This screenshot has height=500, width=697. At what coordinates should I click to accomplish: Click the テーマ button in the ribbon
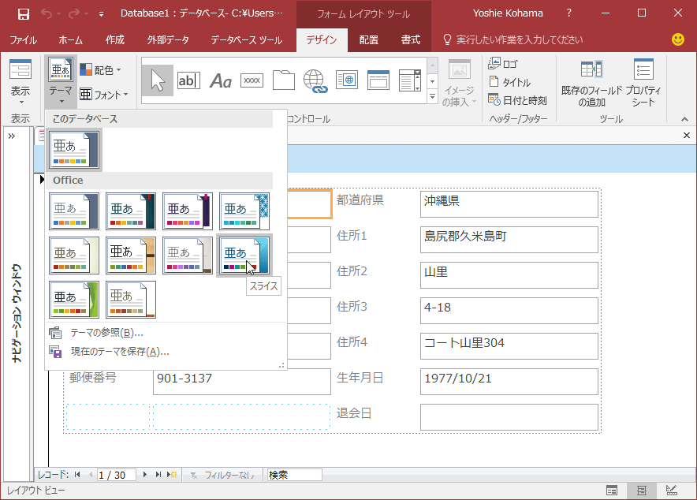click(x=61, y=81)
